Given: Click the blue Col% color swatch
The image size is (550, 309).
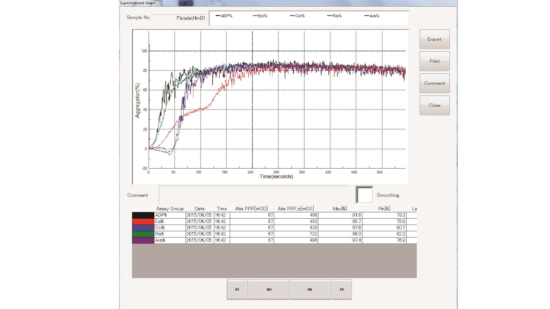Looking at the screenshot, I should [x=143, y=228].
